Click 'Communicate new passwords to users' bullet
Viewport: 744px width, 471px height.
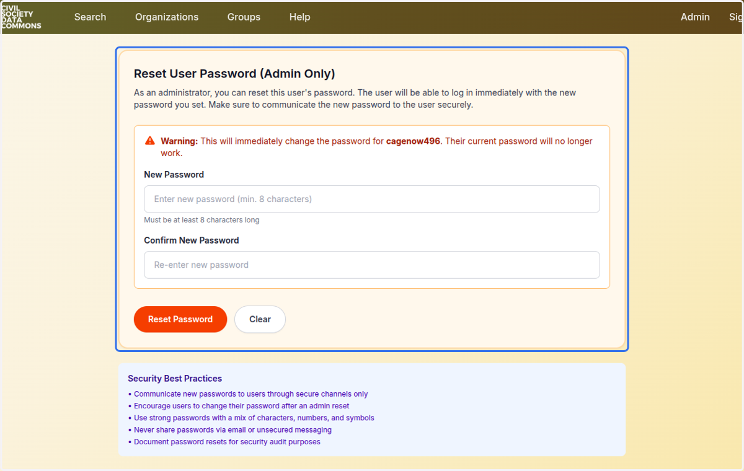pyautogui.click(x=248, y=394)
